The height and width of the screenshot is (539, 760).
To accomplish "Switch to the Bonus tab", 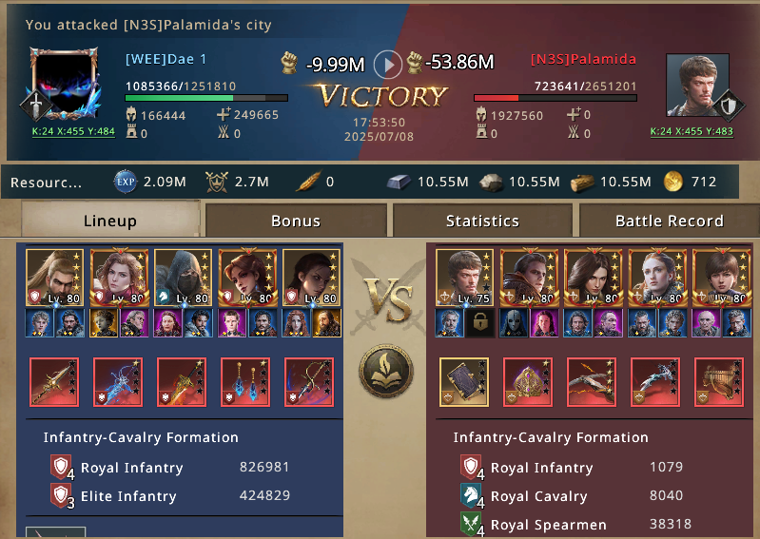I will pyautogui.click(x=296, y=221).
